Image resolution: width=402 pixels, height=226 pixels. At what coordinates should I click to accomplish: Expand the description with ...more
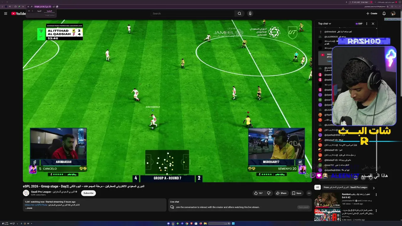click(29, 208)
